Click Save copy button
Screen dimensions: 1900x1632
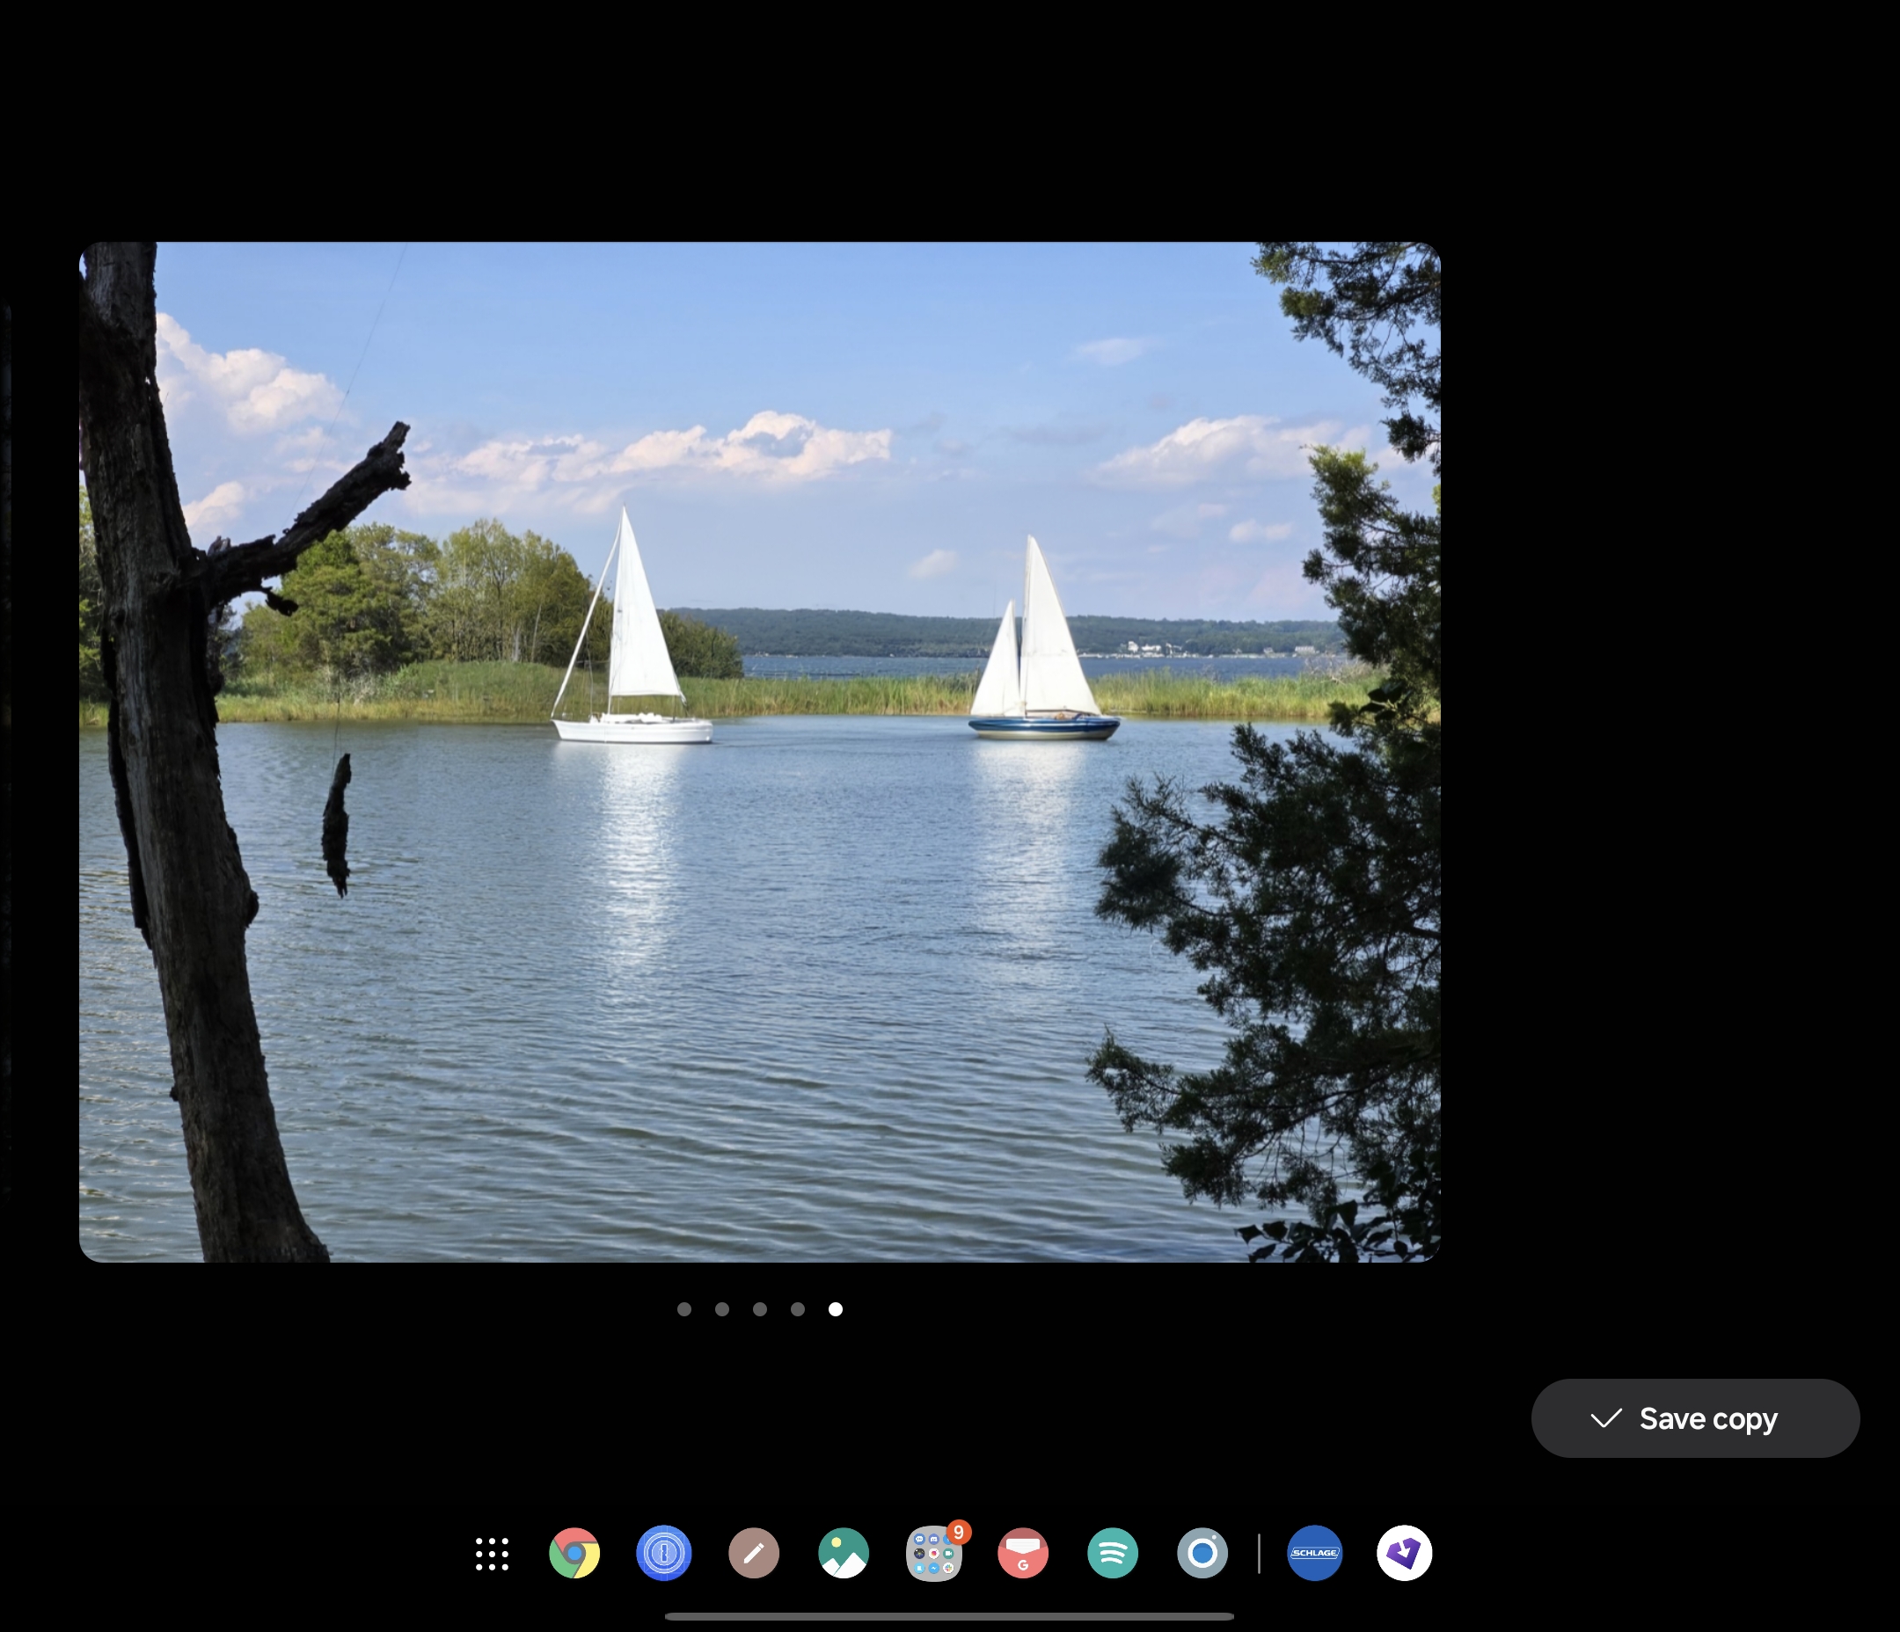[1697, 1417]
